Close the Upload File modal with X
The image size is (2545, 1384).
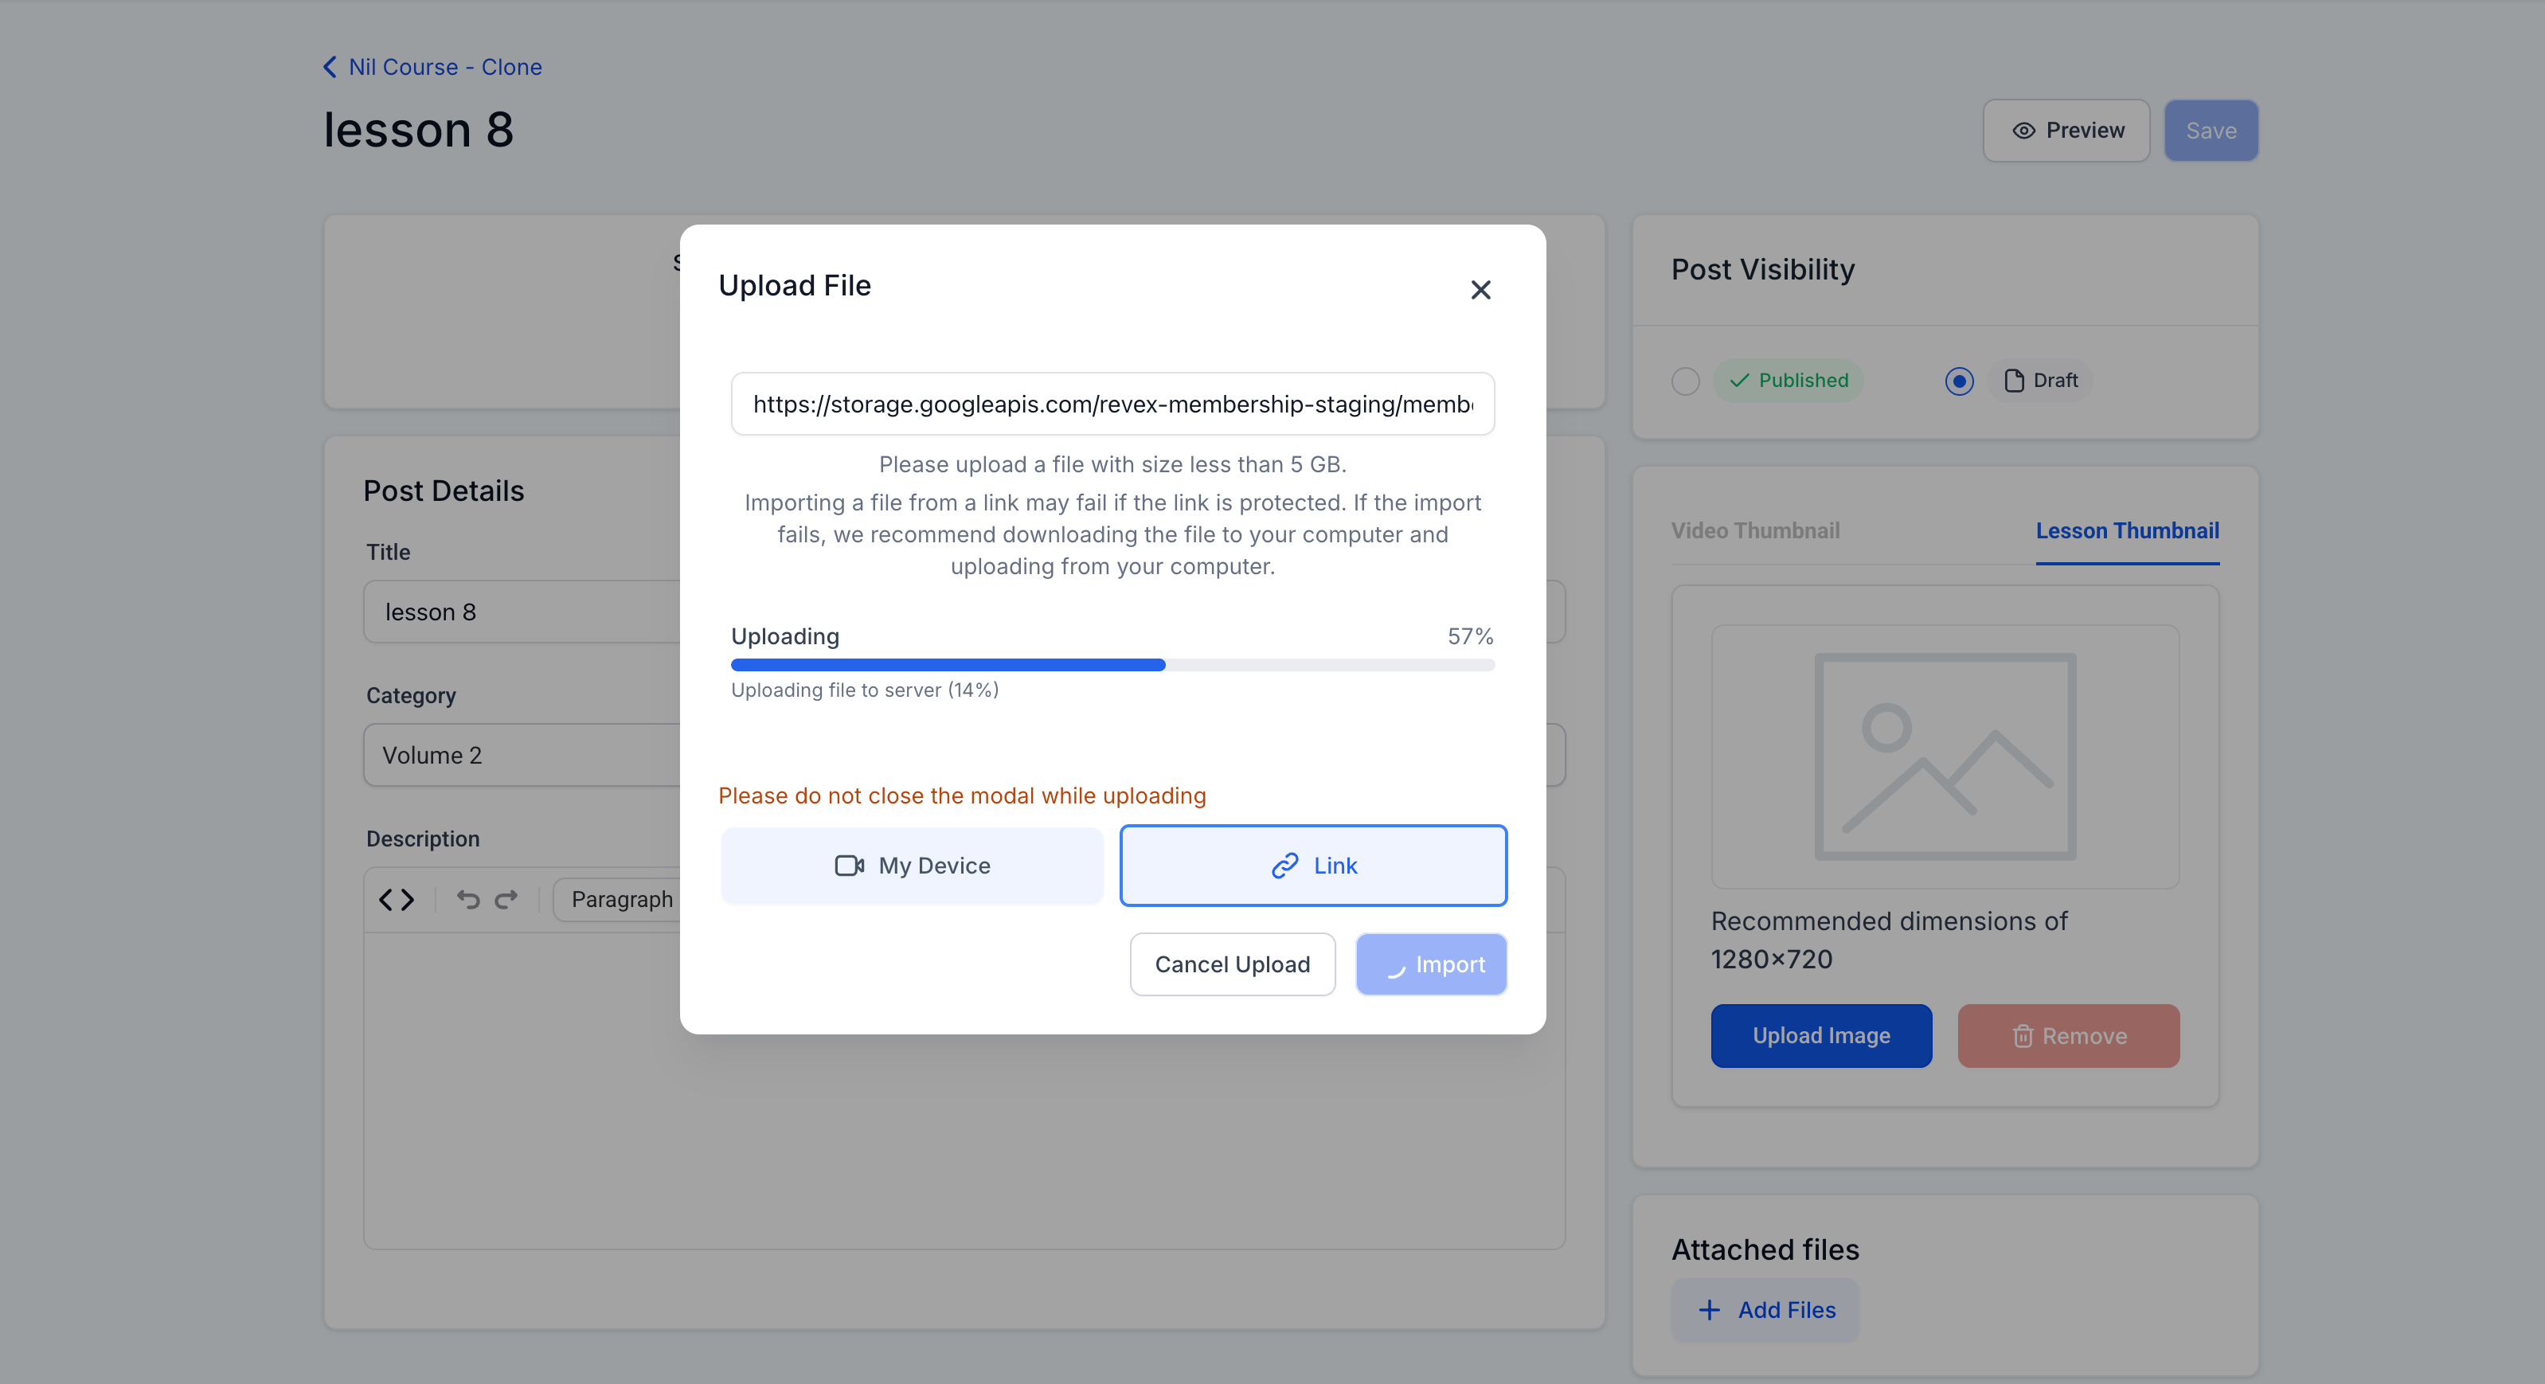pos(1480,289)
